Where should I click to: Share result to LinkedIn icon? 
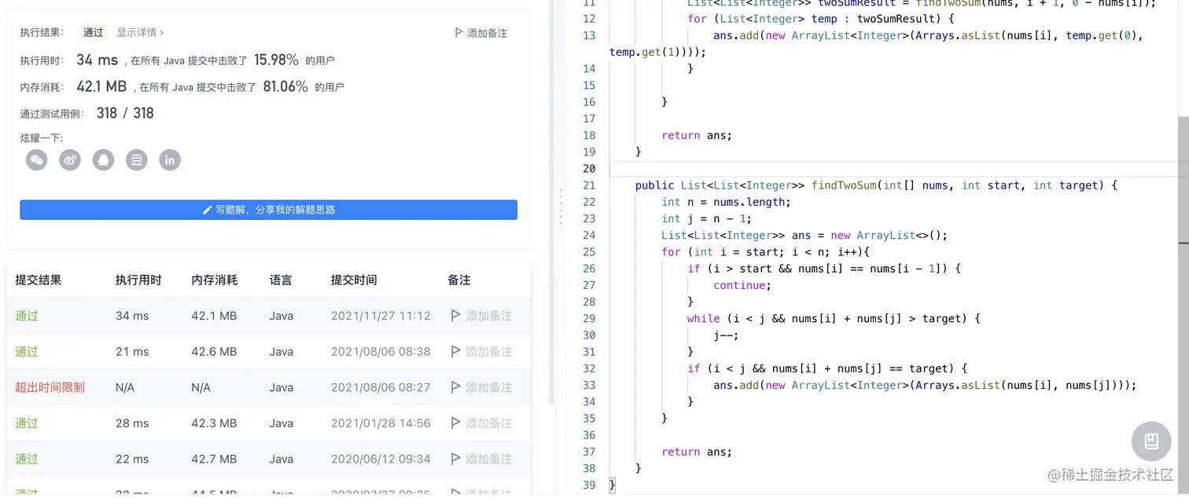[170, 160]
